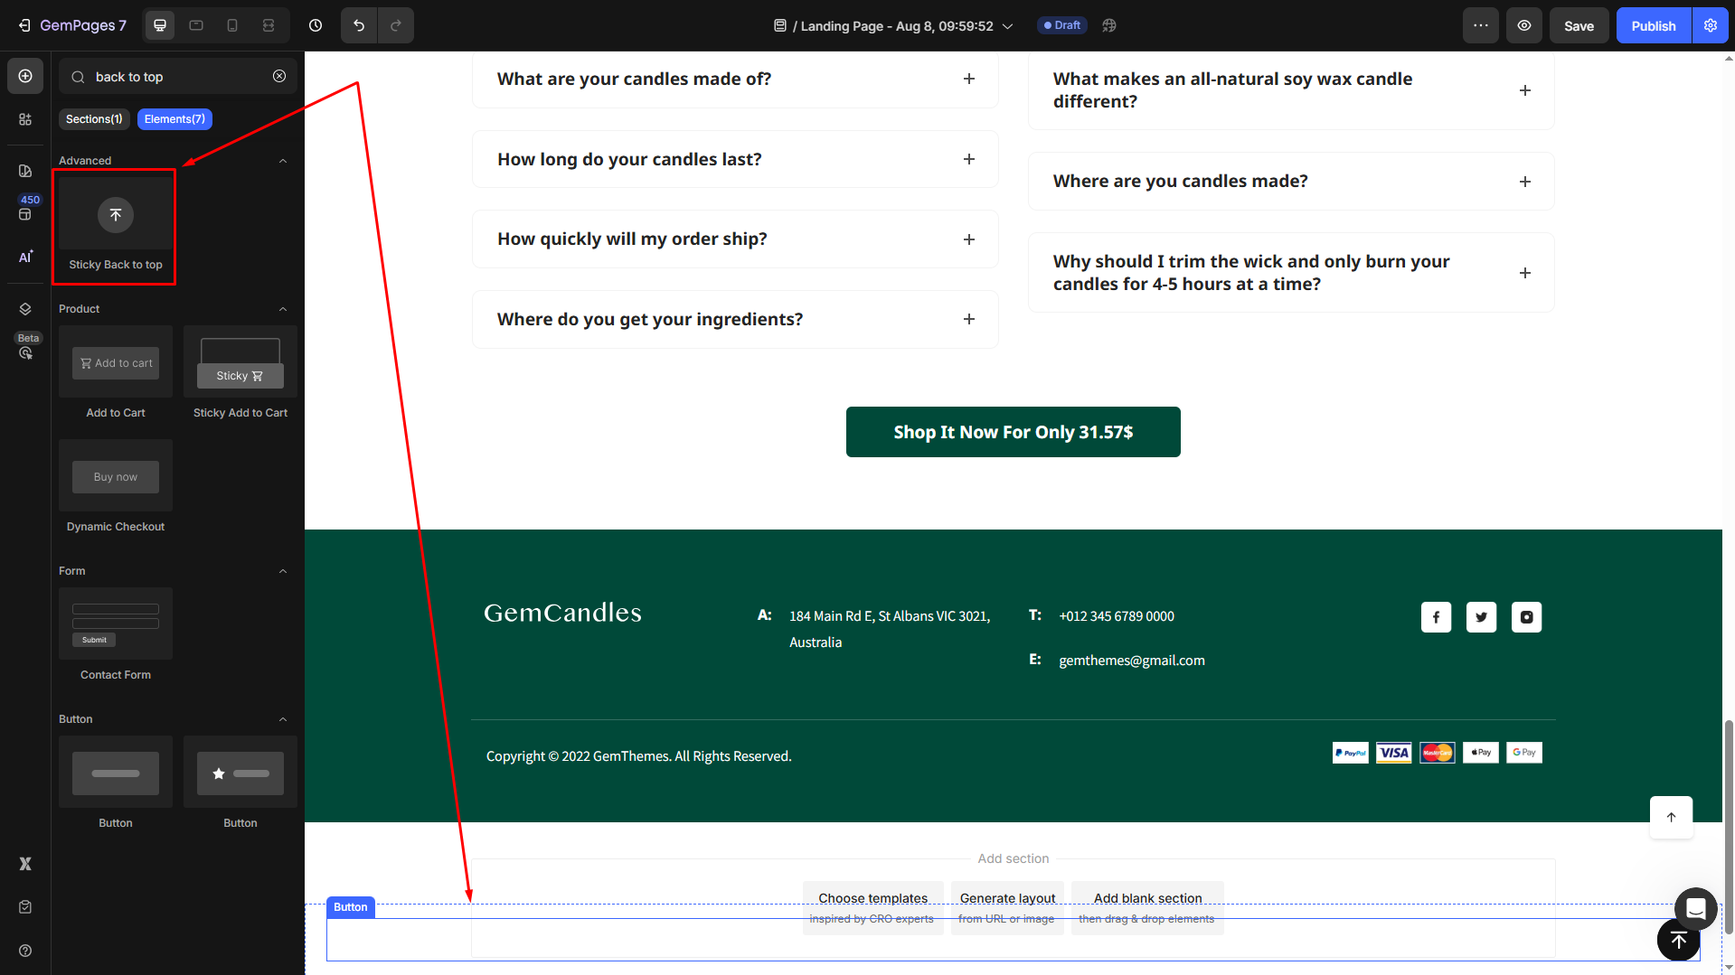
Task: Switch to mobile device view
Action: [232, 25]
